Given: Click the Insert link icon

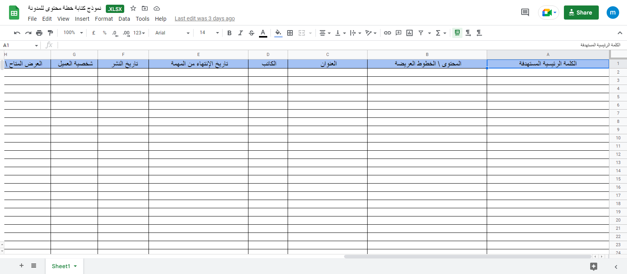Looking at the screenshot, I should pyautogui.click(x=388, y=33).
